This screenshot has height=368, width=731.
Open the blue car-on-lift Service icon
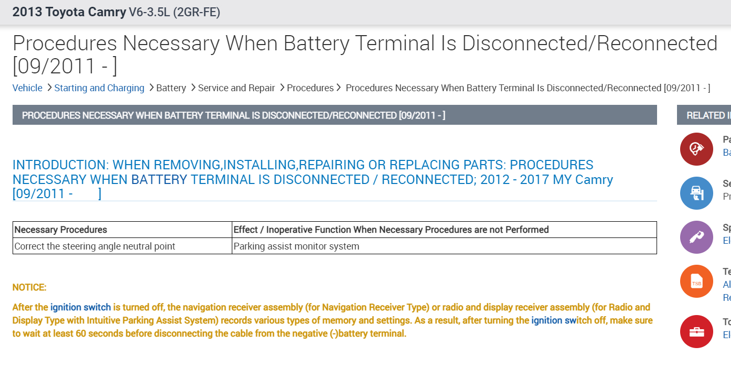696,193
